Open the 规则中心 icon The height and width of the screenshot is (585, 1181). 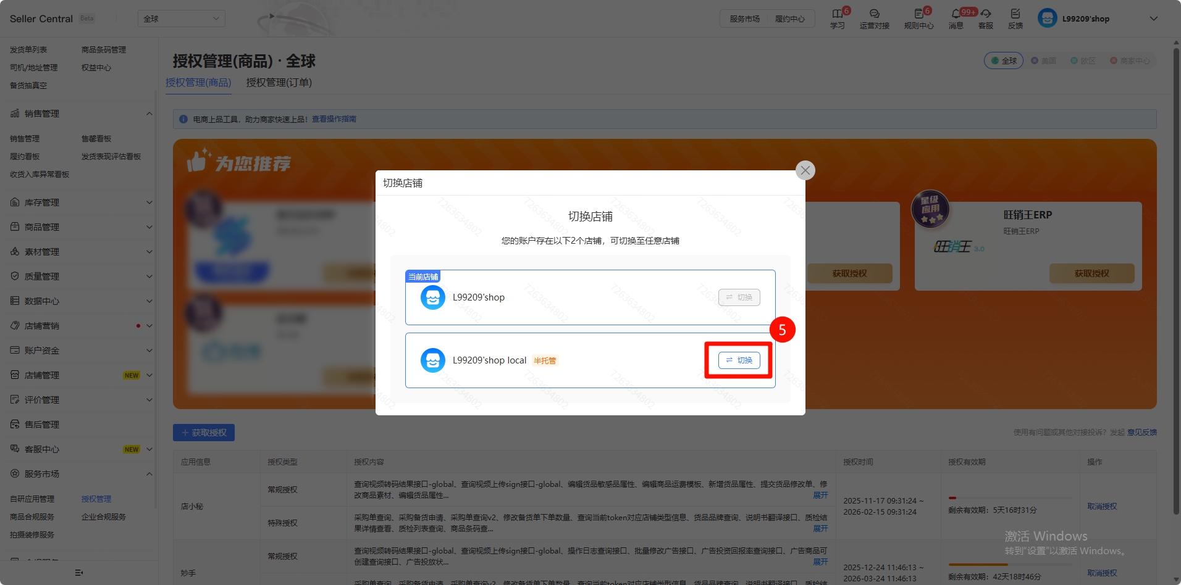coord(918,14)
